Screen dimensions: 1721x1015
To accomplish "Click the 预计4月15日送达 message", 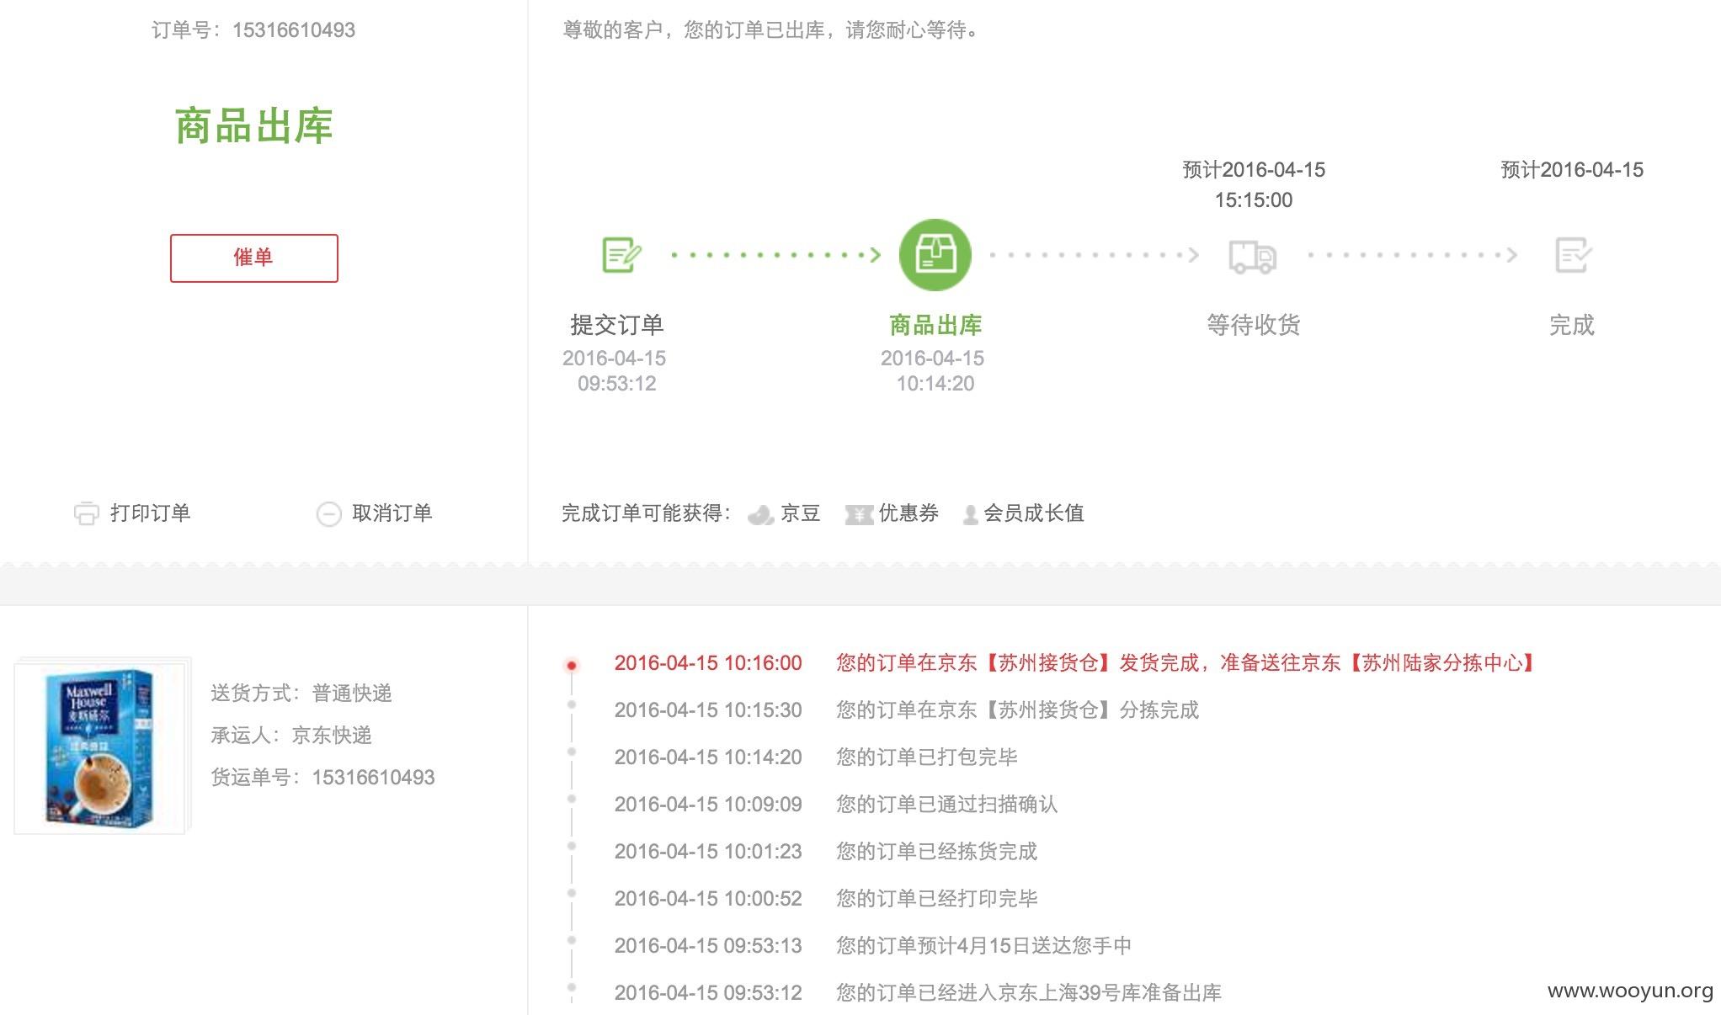I will [983, 946].
